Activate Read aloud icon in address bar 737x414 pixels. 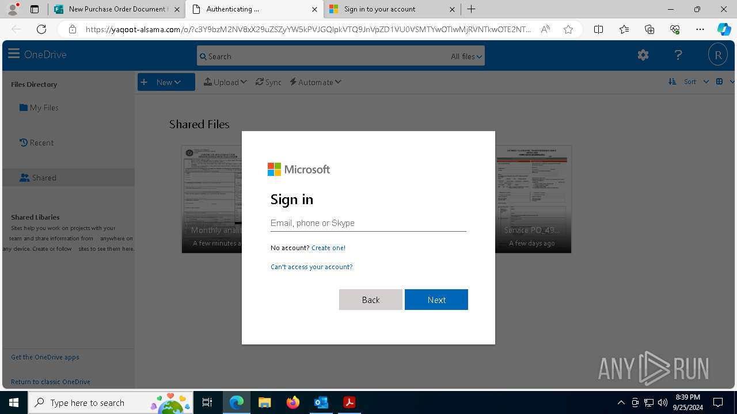[x=545, y=29]
